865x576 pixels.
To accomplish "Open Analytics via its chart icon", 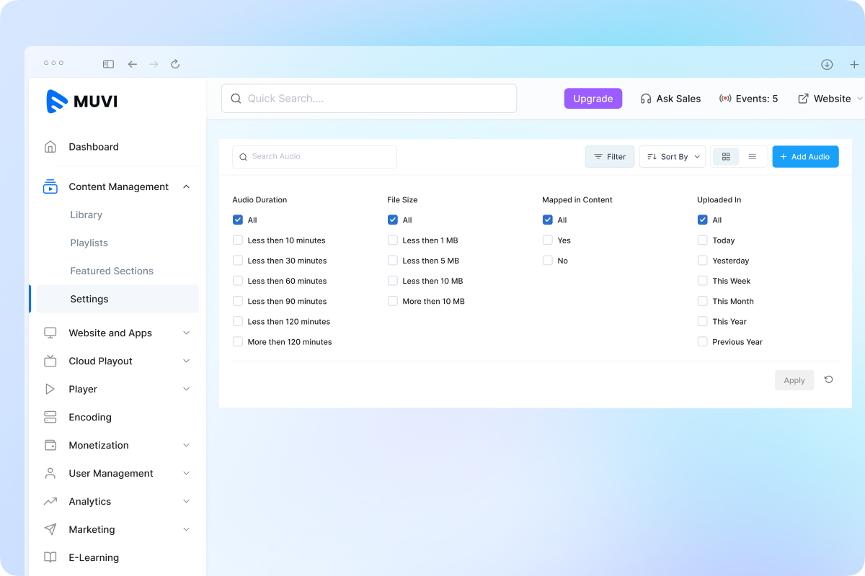I will (50, 501).
